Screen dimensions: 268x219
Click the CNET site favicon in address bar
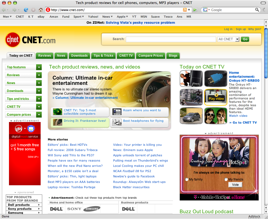[48, 10]
